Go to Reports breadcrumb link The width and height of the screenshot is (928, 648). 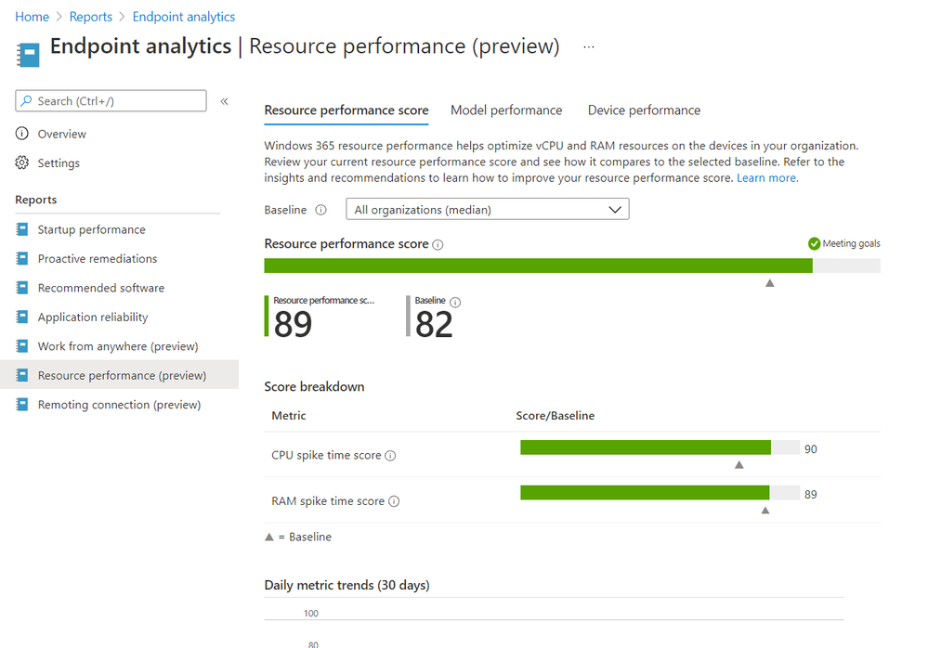pos(91,17)
